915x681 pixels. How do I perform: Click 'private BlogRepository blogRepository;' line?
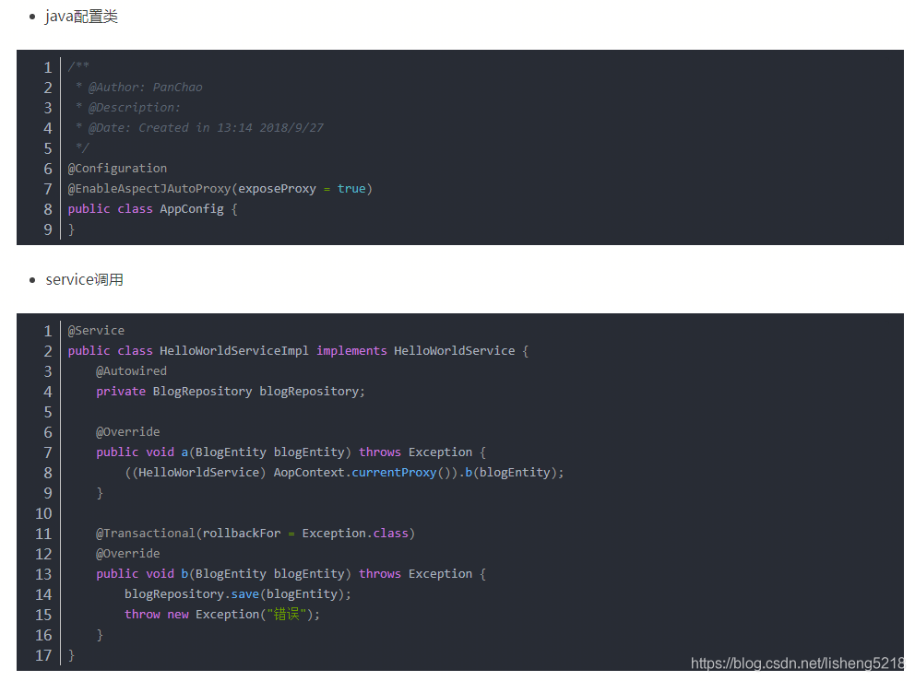(231, 392)
